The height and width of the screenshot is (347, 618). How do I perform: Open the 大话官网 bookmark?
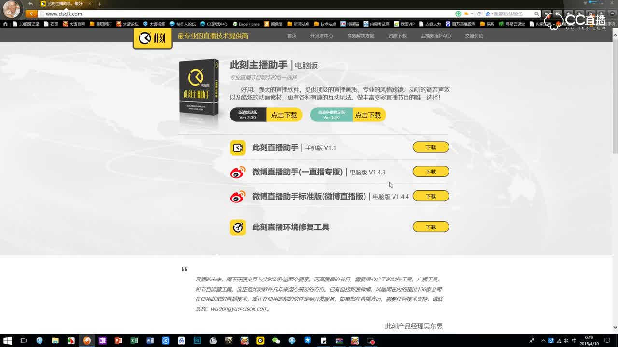coord(74,24)
